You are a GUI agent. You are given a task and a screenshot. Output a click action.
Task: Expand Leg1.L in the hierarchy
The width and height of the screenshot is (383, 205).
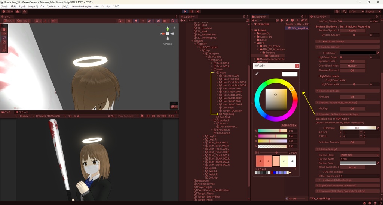pyautogui.click(x=204, y=136)
